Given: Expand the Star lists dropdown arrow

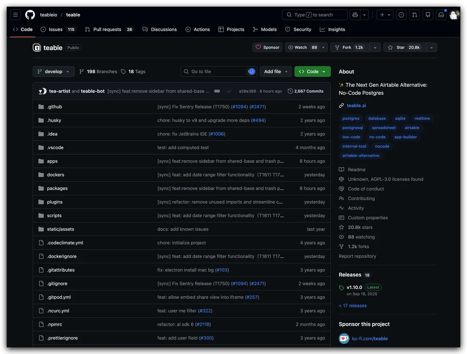Looking at the screenshot, I should tap(432, 47).
